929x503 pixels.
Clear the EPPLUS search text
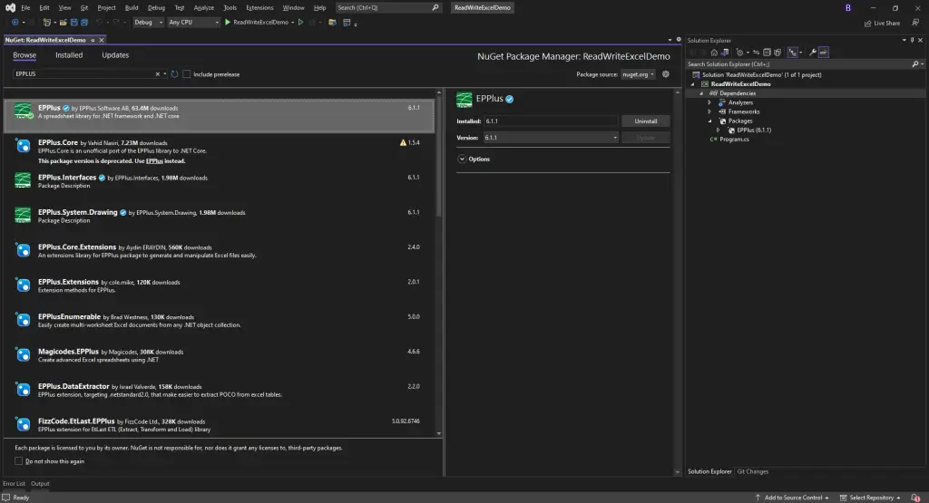pos(158,74)
